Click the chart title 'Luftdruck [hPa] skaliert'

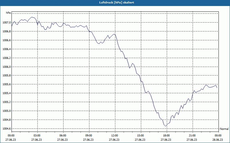pos(116,3)
